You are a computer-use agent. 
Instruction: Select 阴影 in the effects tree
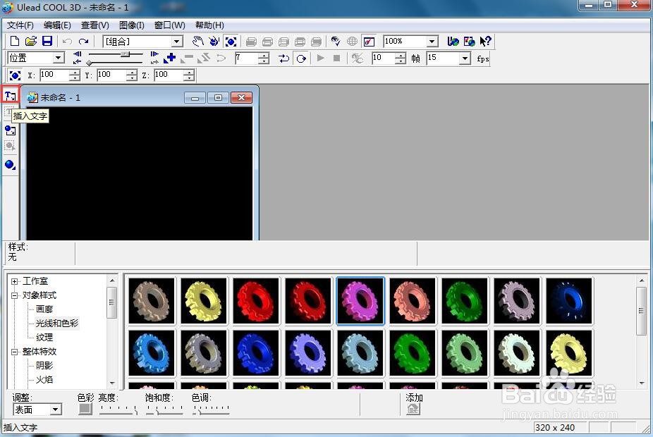click(44, 365)
